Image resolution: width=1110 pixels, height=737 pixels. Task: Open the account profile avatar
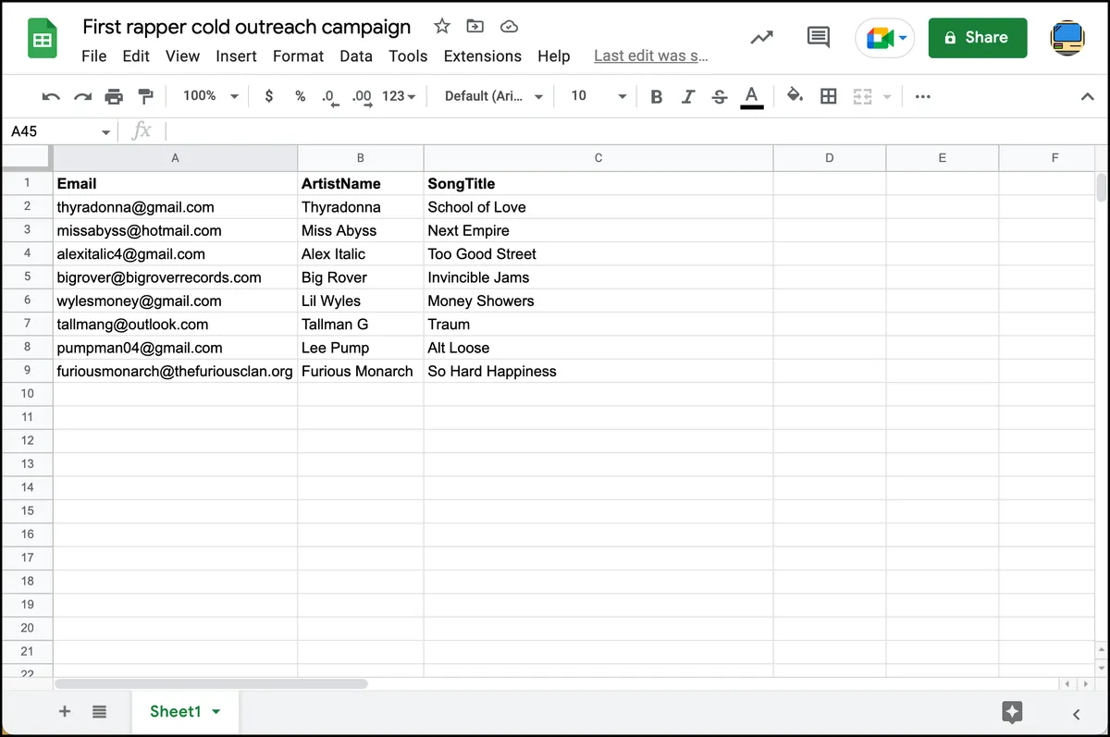pyautogui.click(x=1068, y=38)
